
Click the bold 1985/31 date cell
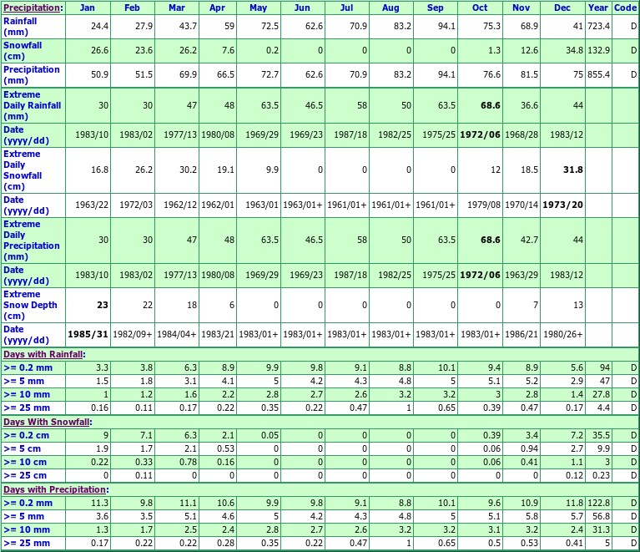[88, 335]
